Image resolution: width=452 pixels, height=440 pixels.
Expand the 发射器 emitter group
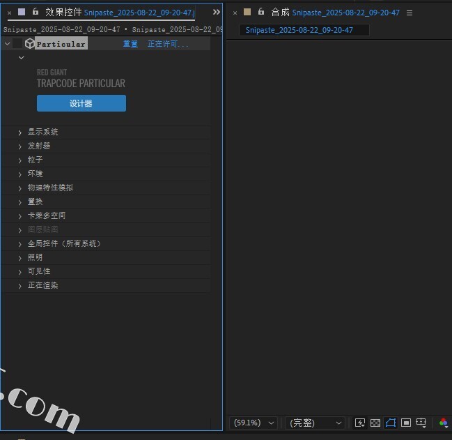click(20, 146)
